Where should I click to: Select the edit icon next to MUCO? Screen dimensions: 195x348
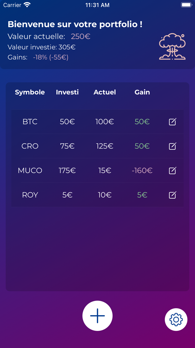(173, 170)
